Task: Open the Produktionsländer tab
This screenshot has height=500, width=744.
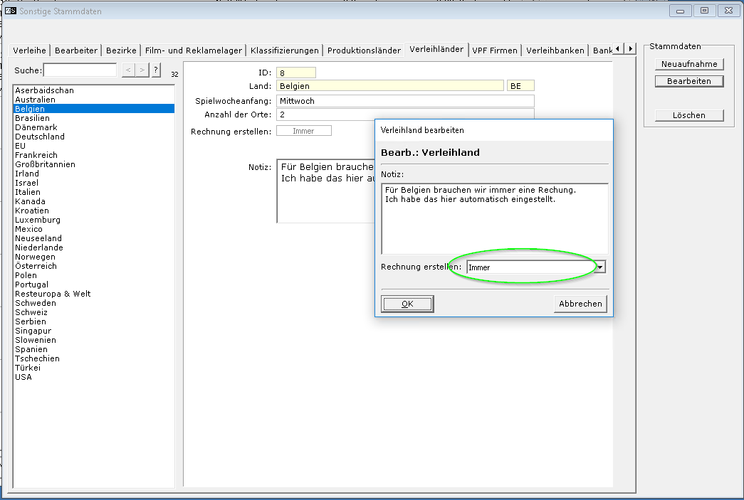Action: point(364,50)
